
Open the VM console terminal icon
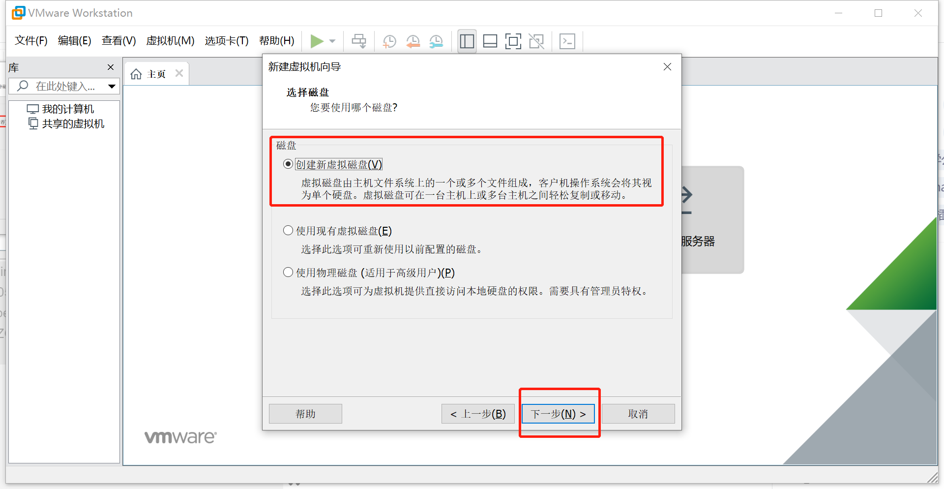tap(567, 41)
